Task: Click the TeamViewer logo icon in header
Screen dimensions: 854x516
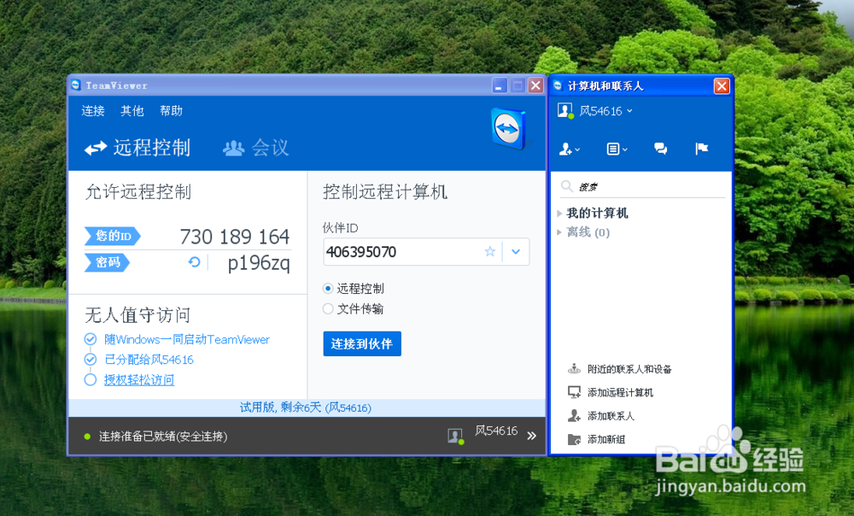Action: [x=509, y=129]
